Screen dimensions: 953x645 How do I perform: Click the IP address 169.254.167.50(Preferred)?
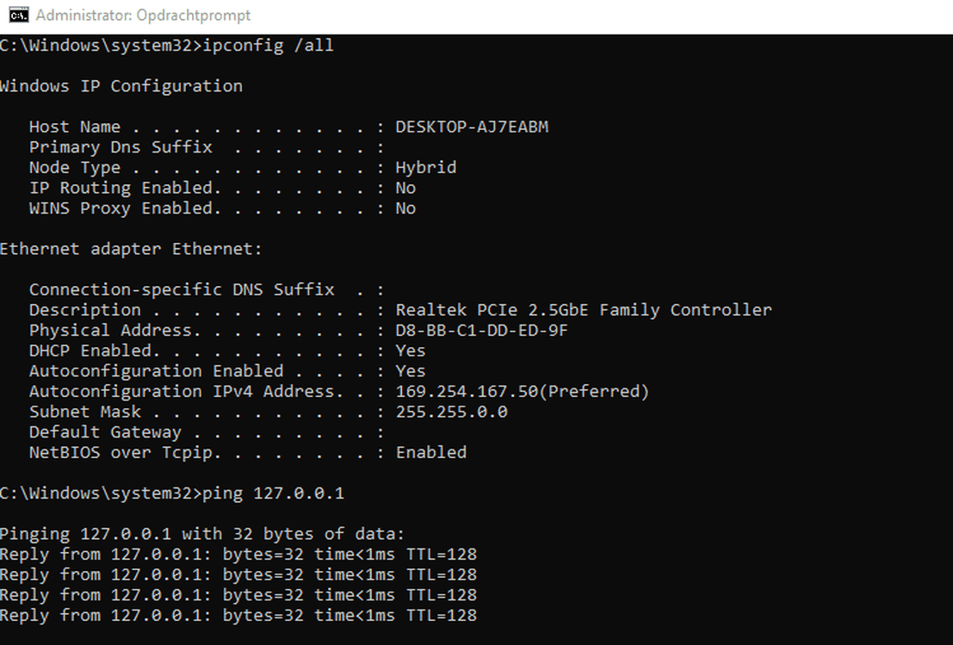click(522, 392)
